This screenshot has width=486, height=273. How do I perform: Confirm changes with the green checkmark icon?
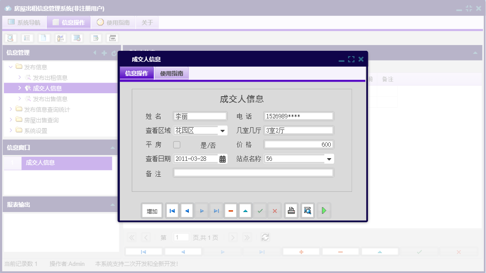(x=260, y=211)
